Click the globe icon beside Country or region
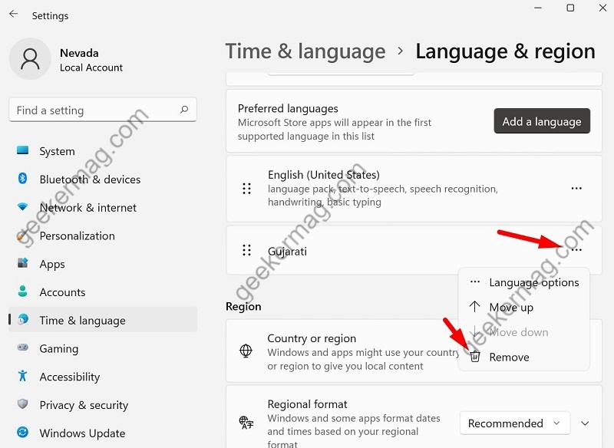614x448 pixels. click(x=246, y=351)
